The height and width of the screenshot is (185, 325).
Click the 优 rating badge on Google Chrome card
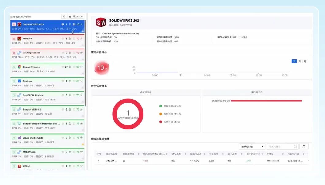tap(14, 67)
